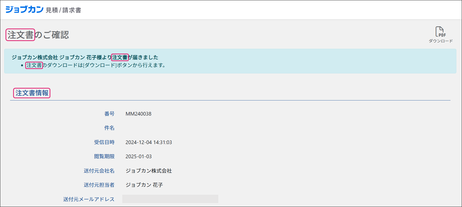Screen dimensions: 462x207
Task: Click the 受信日時 field label
Action: (104, 142)
